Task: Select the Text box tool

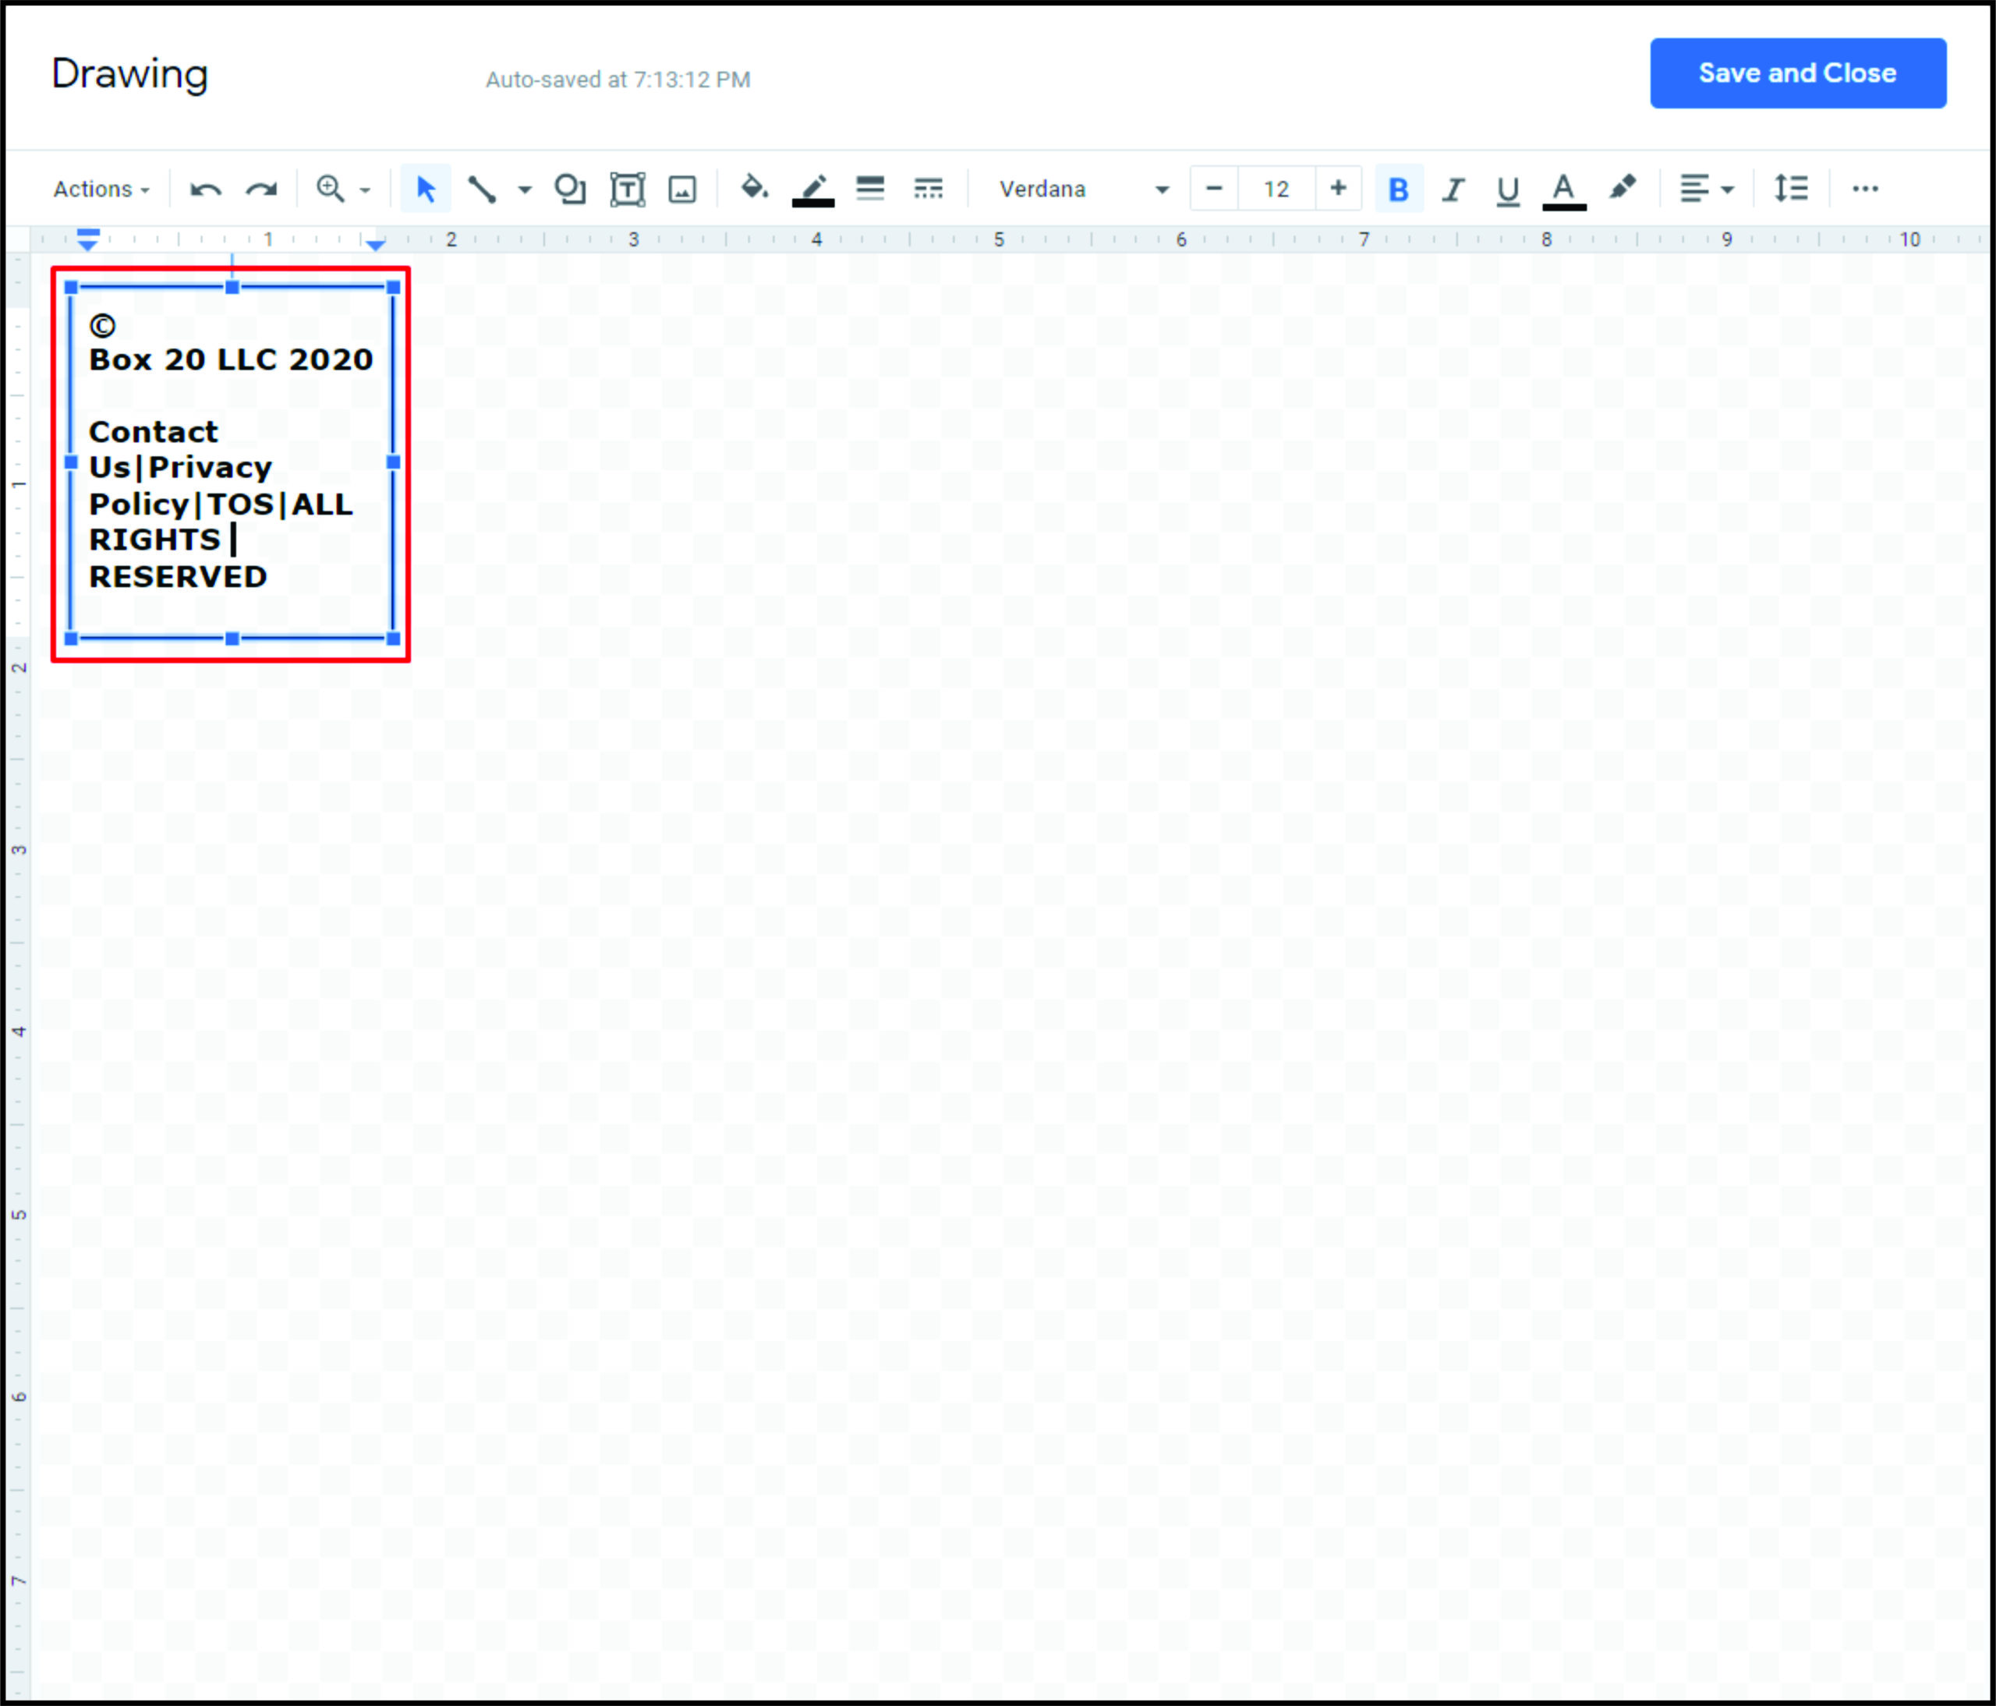Action: tap(627, 189)
